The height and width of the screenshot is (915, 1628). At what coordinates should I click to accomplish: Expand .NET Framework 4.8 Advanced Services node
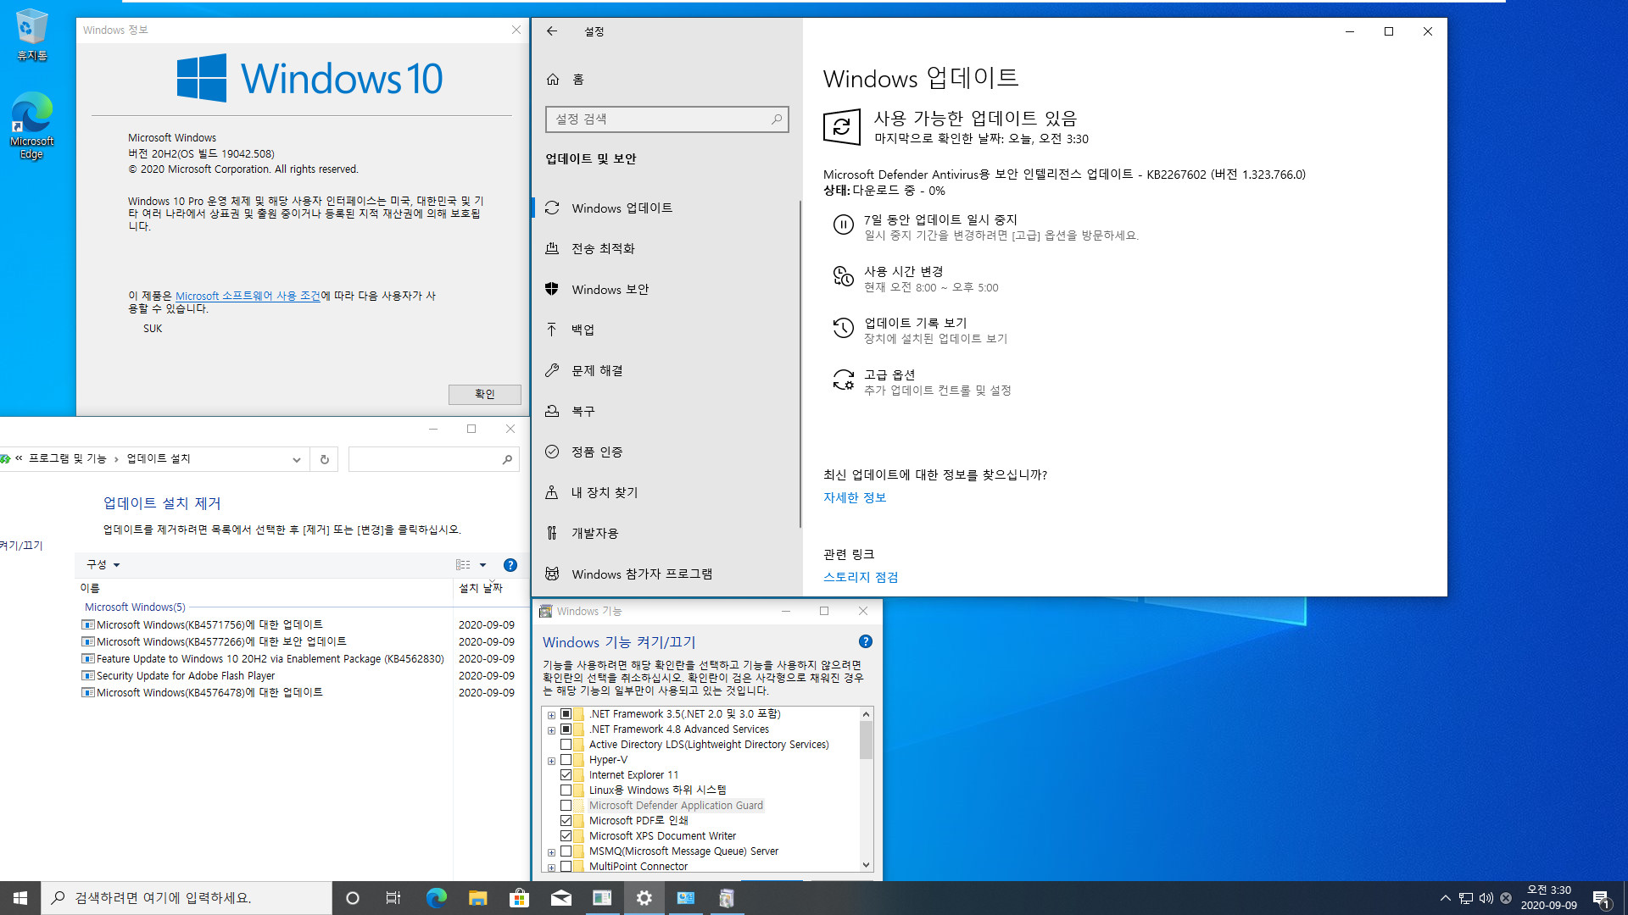click(x=551, y=730)
